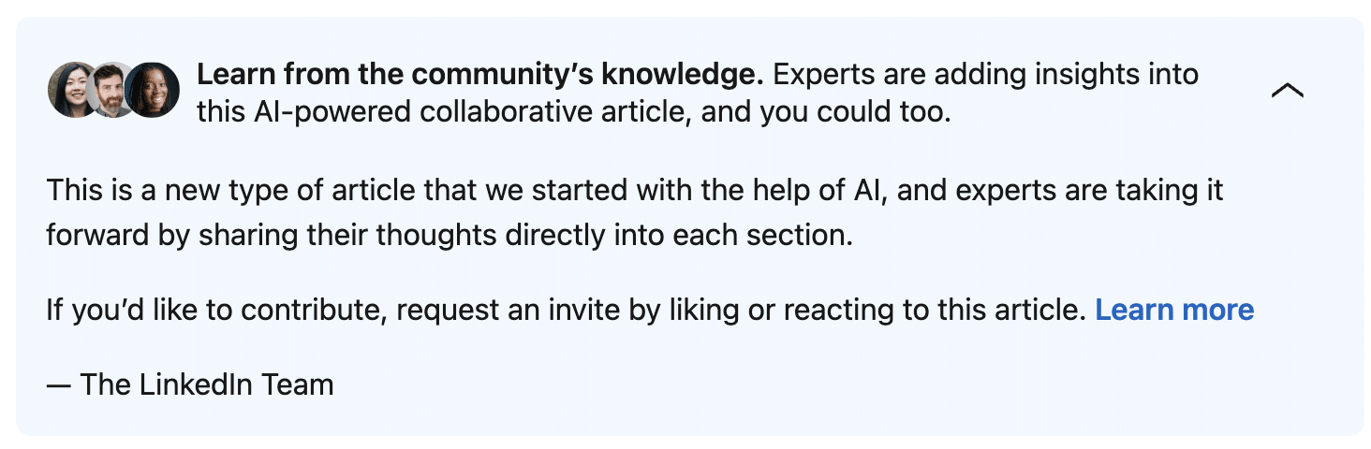Viewport: 1371px width, 449px height.
Task: Click the middle avatar of the bearded man
Action: pos(111,90)
